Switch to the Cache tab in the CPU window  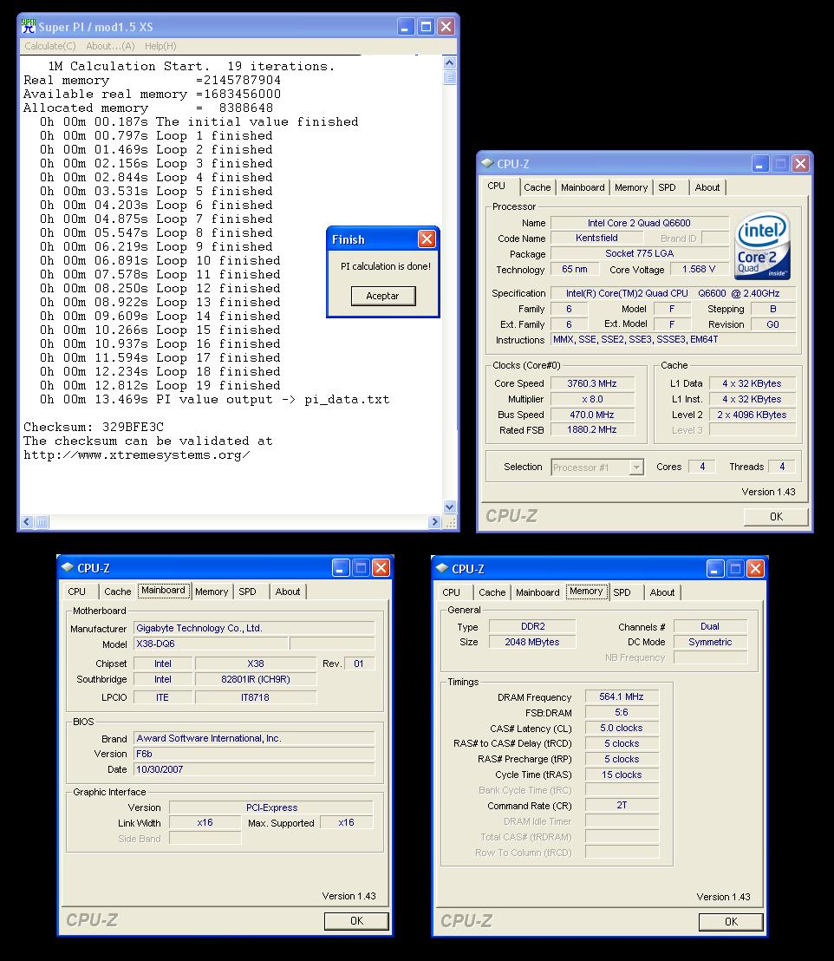[538, 187]
